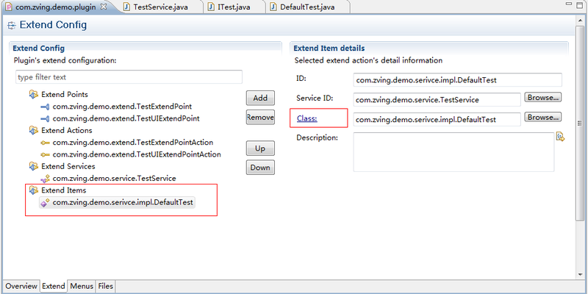588x294 pixels.
Task: Click the Extend Services folder icon
Action: (x=33, y=166)
